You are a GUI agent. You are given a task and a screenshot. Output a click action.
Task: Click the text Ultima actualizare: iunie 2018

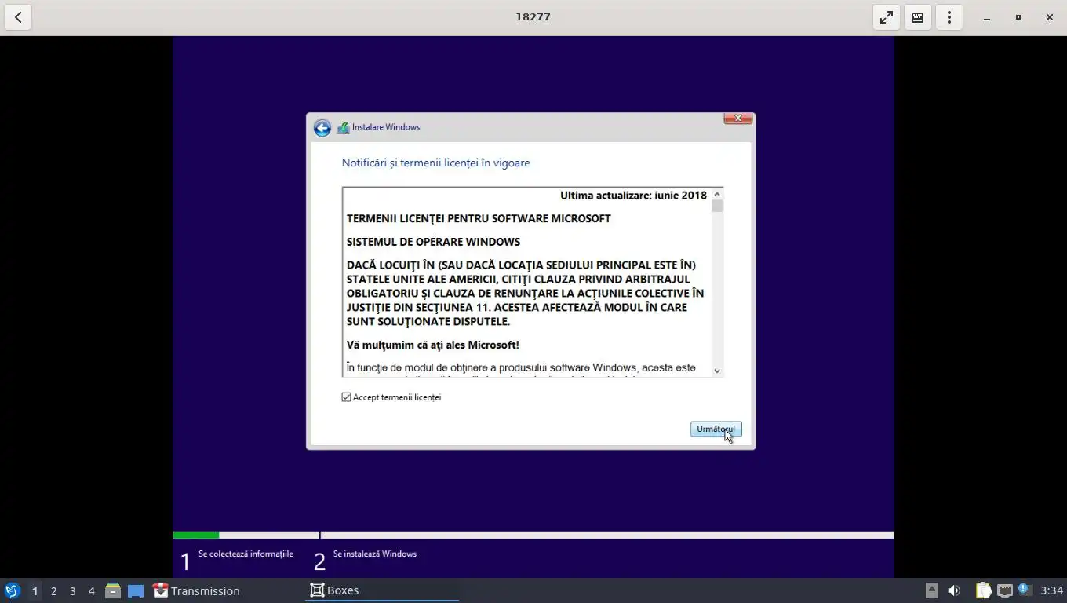click(x=633, y=196)
